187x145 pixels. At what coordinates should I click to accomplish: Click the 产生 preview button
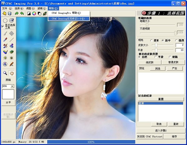coord(175,69)
